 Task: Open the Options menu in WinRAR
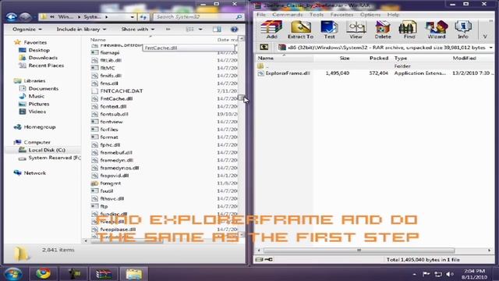[370, 15]
